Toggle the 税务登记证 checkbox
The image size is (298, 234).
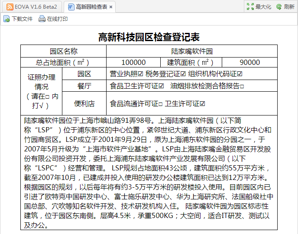coord(183,74)
